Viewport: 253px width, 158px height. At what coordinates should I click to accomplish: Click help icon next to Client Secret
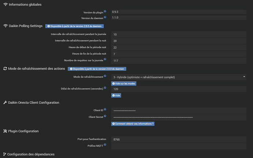[x=105, y=116]
